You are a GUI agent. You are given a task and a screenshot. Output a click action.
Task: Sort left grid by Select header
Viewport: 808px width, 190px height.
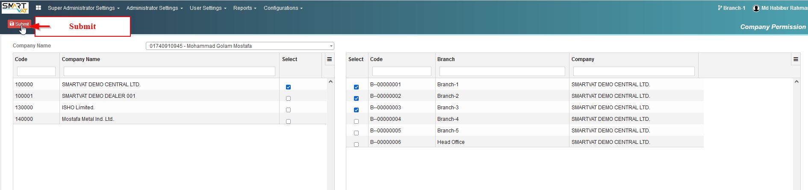click(289, 59)
